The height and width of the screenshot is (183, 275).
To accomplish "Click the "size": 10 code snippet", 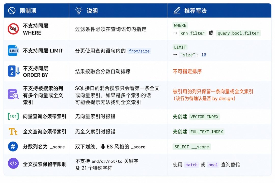I will pos(193,55).
